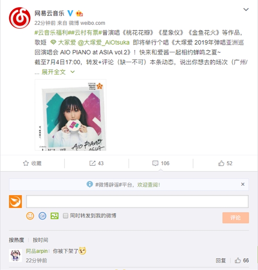The width and height of the screenshot is (258, 270).
Task: Dismiss the 微博辟谣 notice banner
Action: (243, 184)
